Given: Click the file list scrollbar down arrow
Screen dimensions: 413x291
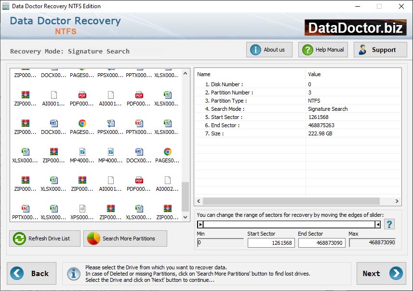Looking at the screenshot, I should coord(185,218).
